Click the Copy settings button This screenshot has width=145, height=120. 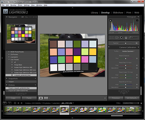13,98
